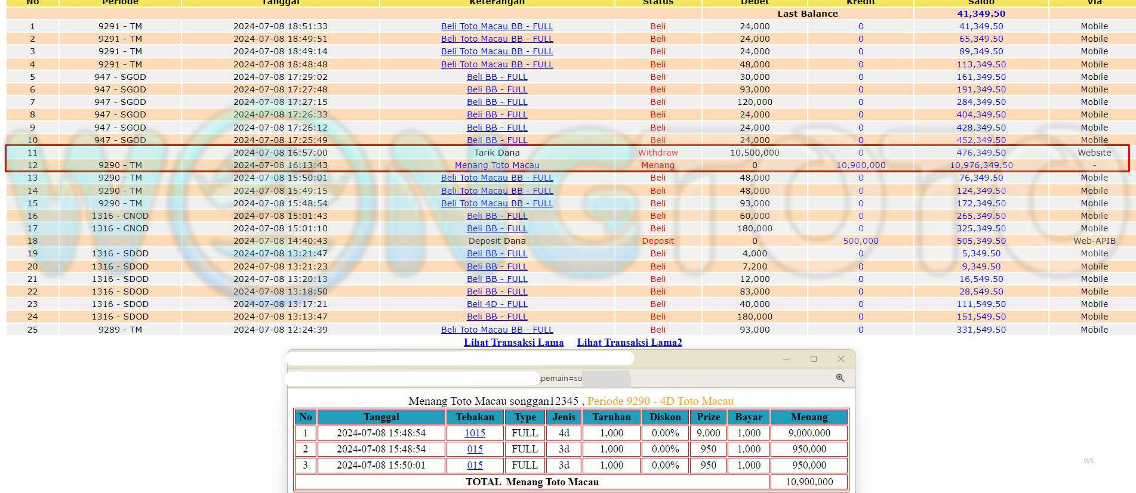Click the Menang column header in popup table
This screenshot has height=493, width=1136.
pos(809,417)
